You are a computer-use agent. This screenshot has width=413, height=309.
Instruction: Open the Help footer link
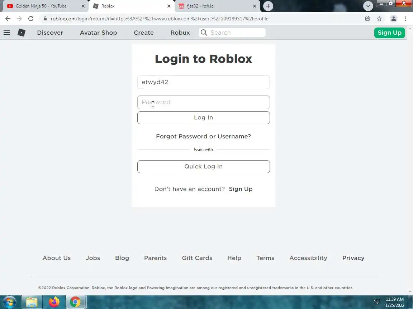[234, 258]
